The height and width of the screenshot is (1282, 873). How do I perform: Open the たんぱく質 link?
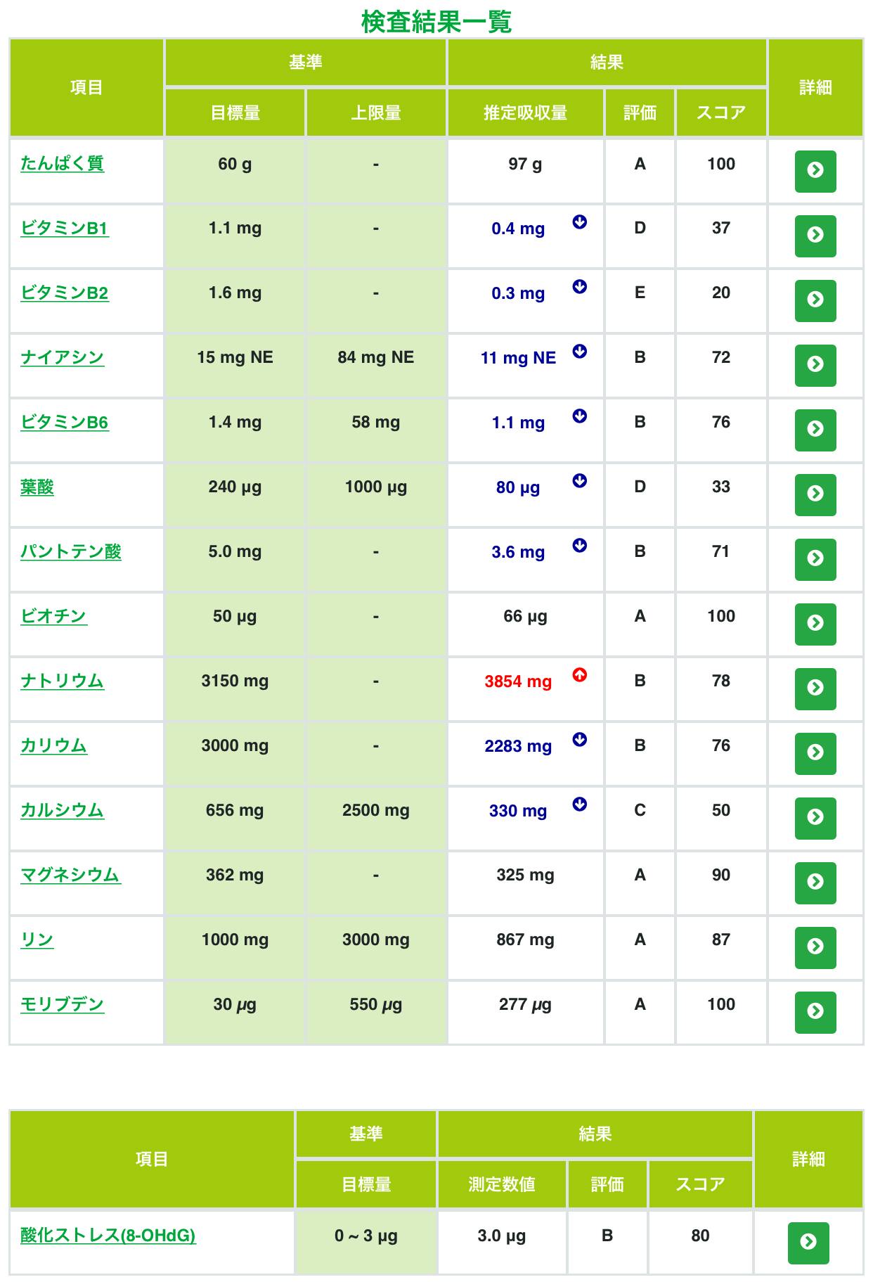62,164
